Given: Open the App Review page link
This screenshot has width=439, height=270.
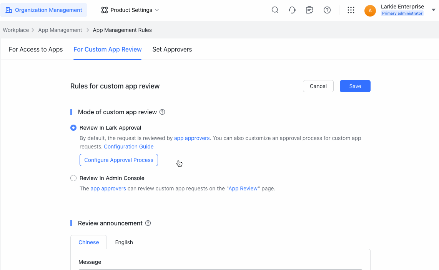Looking at the screenshot, I should pos(243,188).
